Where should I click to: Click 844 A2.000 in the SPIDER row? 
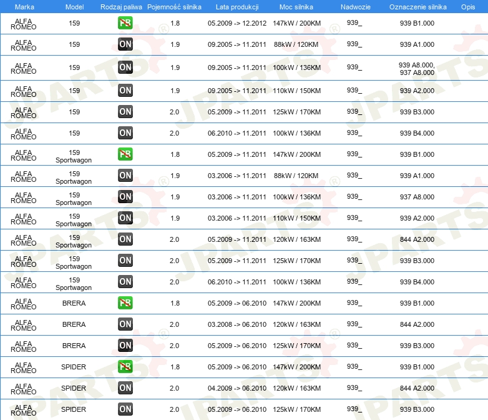(x=417, y=388)
